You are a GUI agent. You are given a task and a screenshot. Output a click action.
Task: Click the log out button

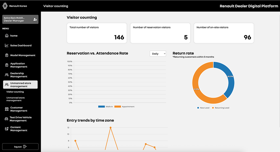click(x=20, y=147)
